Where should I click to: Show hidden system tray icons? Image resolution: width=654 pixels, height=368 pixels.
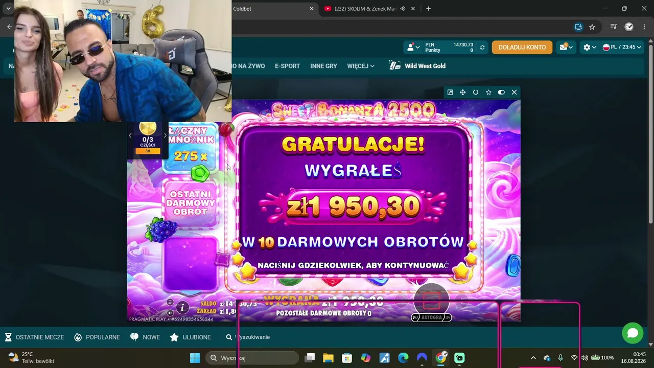coord(533,358)
